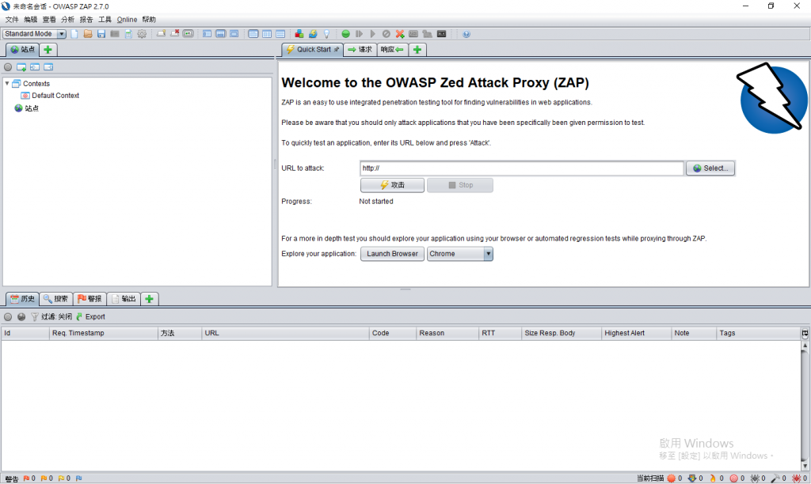
Task: Click the Drop request circle-slash icon
Action: point(386,34)
